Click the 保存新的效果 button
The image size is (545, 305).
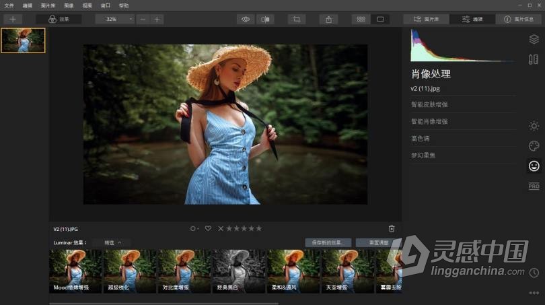(x=328, y=243)
